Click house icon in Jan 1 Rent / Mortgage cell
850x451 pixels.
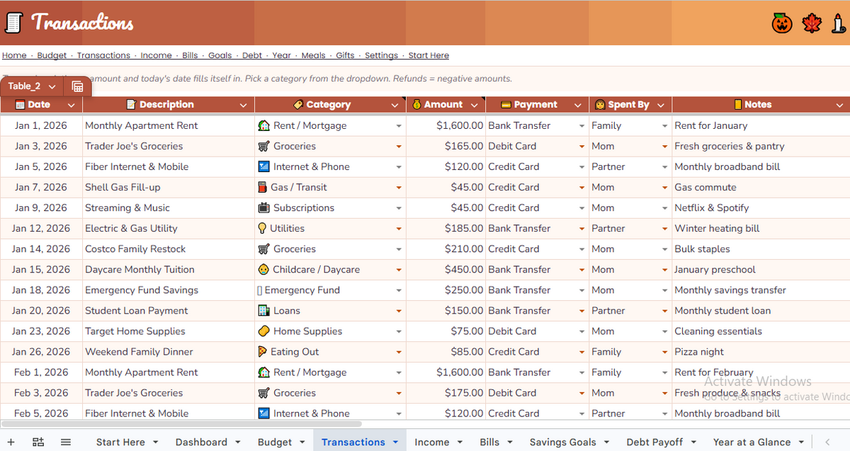pyautogui.click(x=263, y=125)
